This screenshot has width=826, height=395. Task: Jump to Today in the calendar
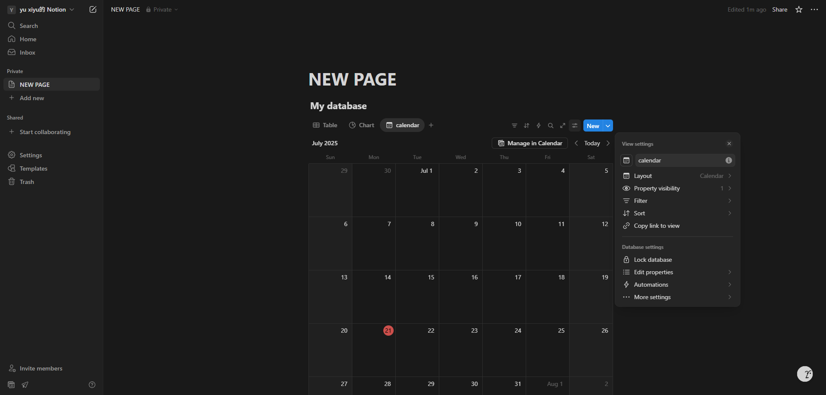tap(592, 143)
